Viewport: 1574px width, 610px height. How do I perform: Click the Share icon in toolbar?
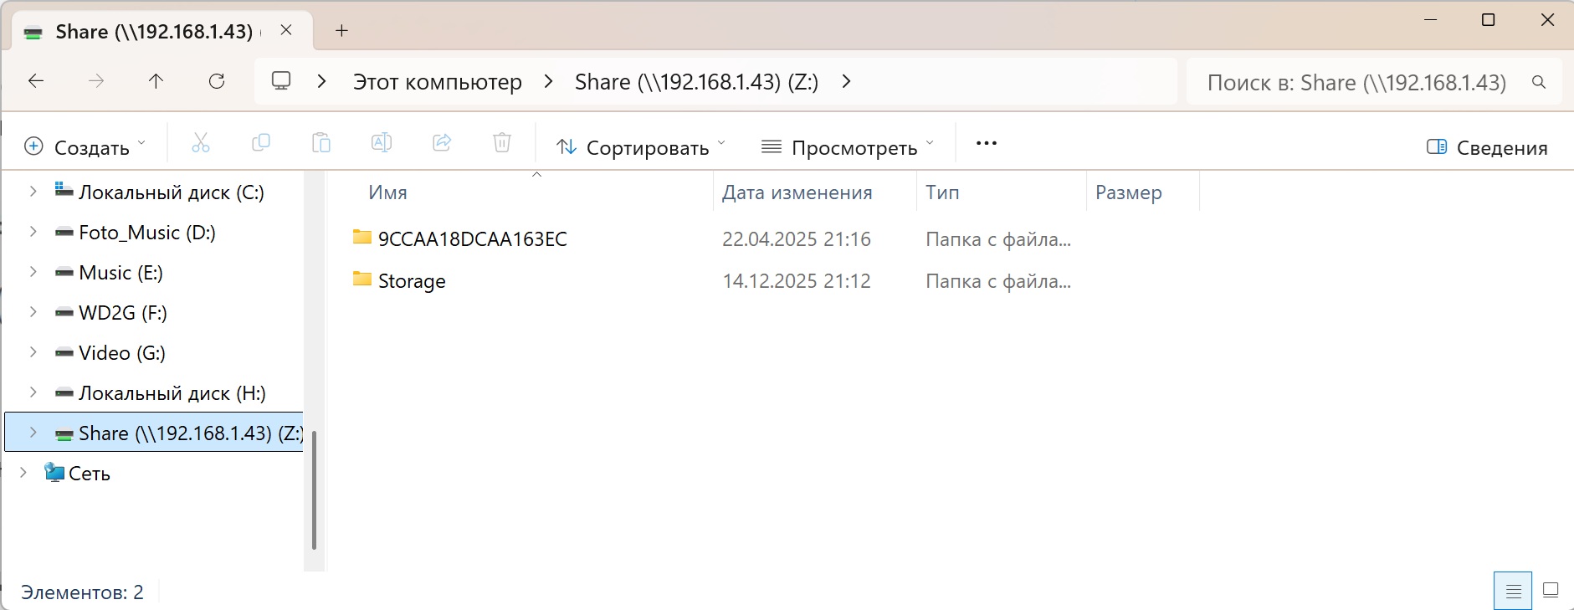click(442, 143)
